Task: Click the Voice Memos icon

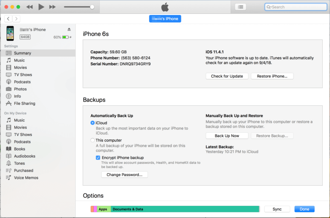Action: tap(9, 178)
